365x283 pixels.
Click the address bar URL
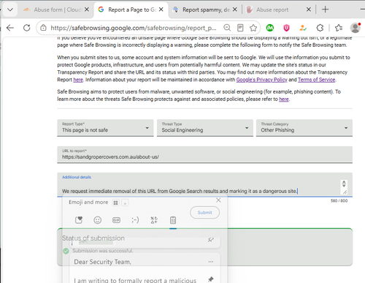[x=134, y=28]
